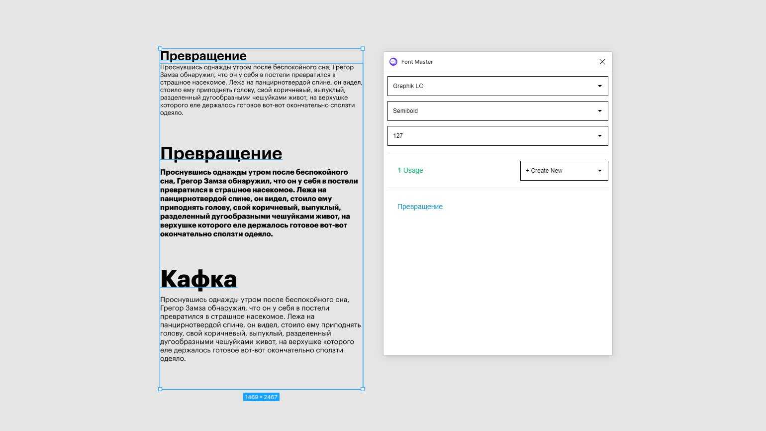This screenshot has height=431, width=766.
Task: Select the Превращение entry in usage list
Action: click(x=420, y=207)
